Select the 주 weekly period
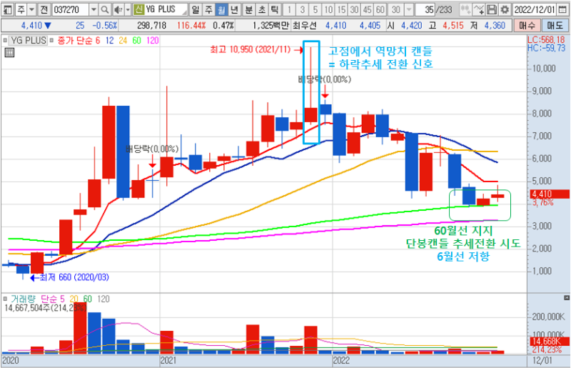This screenshot has height=368, width=571. tap(208, 9)
